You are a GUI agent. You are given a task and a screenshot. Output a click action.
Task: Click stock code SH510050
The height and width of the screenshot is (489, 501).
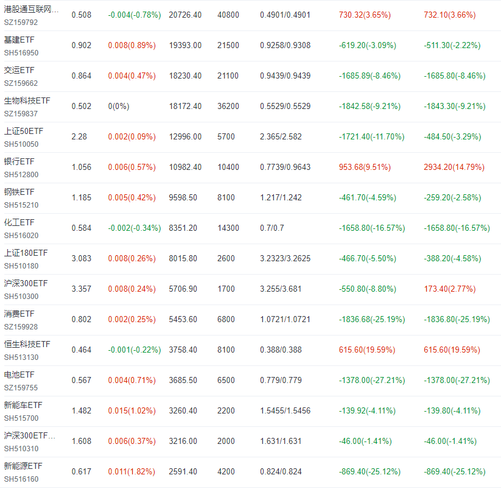pos(21,144)
